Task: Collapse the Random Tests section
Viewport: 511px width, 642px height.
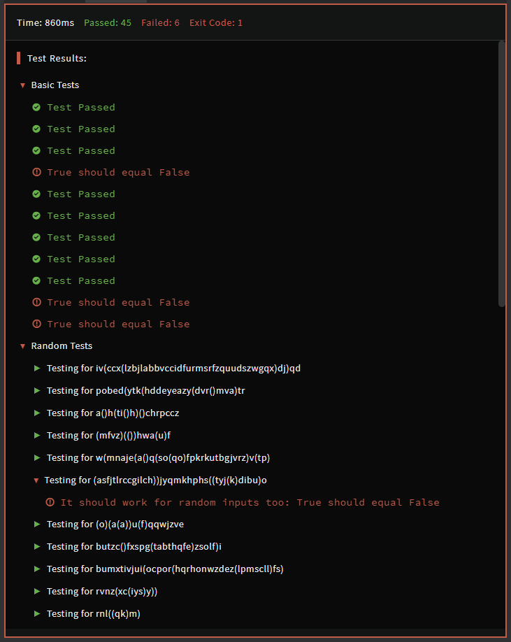Action: point(23,346)
